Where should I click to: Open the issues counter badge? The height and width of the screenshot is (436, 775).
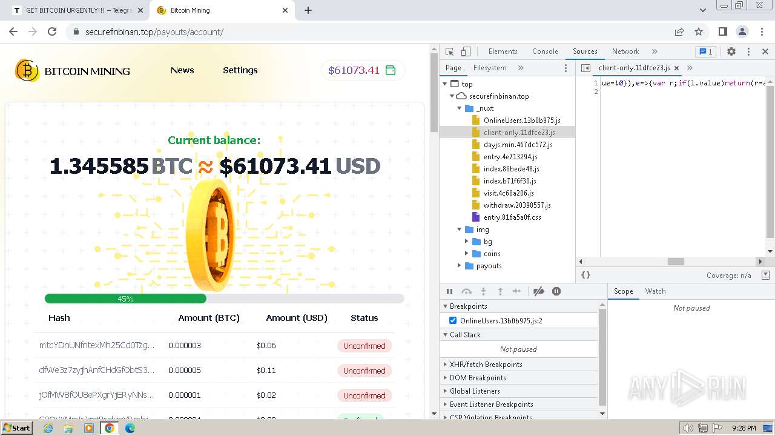(705, 51)
